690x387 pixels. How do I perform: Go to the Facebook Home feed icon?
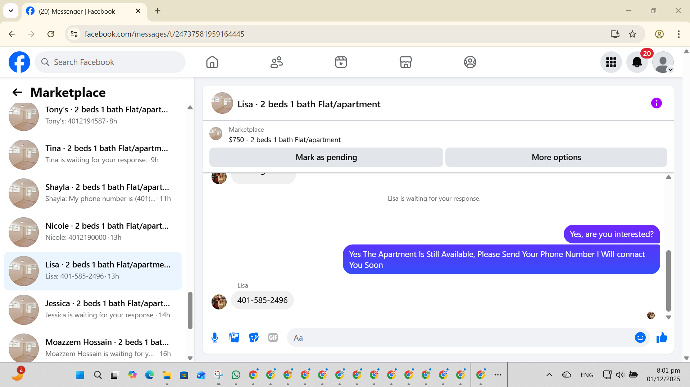pos(212,62)
